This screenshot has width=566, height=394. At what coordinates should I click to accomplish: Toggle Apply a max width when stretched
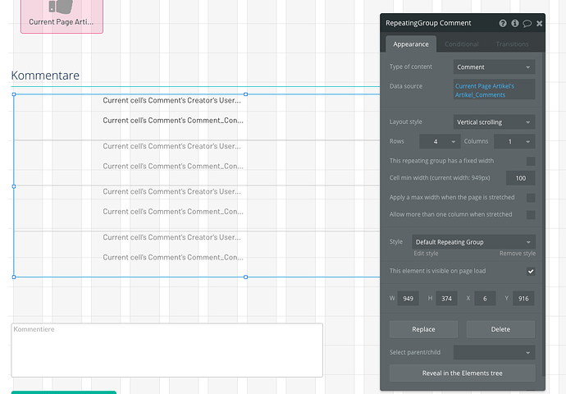[531, 198]
